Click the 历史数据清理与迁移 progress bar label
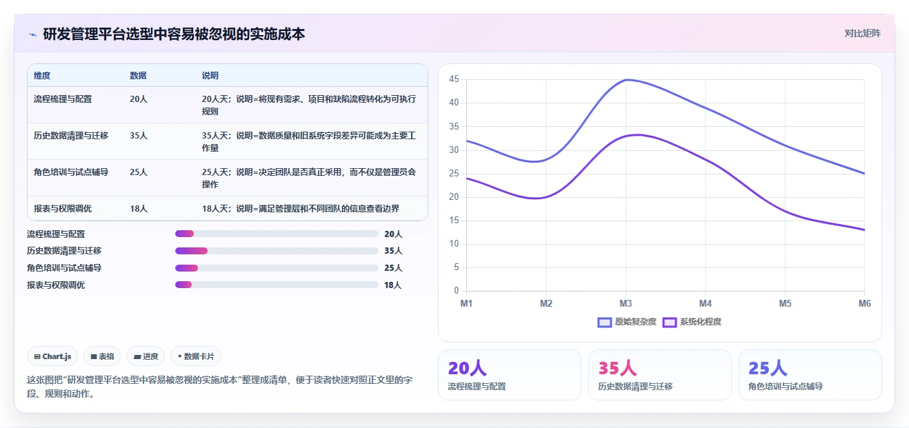The image size is (909, 428). [x=64, y=251]
